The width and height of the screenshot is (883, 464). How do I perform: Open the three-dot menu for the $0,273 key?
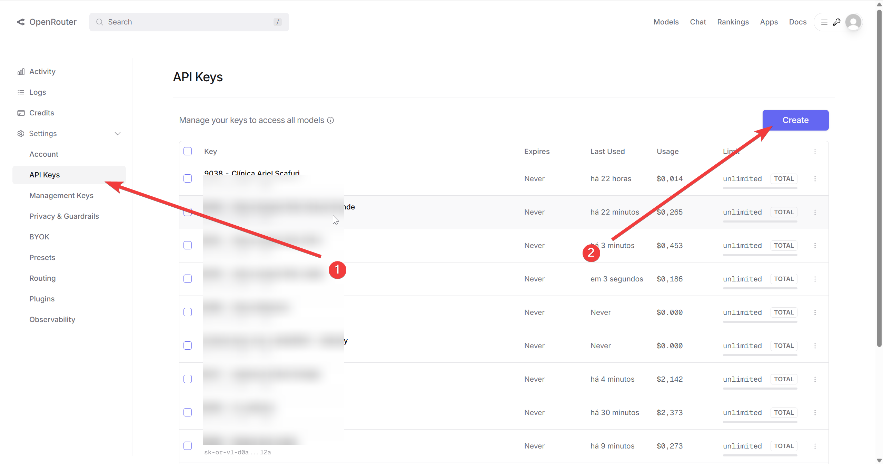(x=815, y=446)
